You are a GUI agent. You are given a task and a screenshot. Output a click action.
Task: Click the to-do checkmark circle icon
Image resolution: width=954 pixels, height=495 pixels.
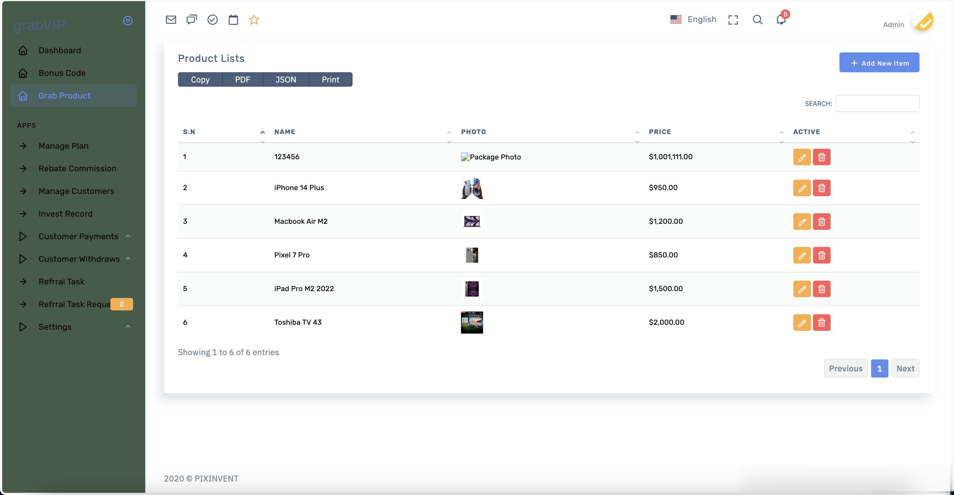(212, 20)
